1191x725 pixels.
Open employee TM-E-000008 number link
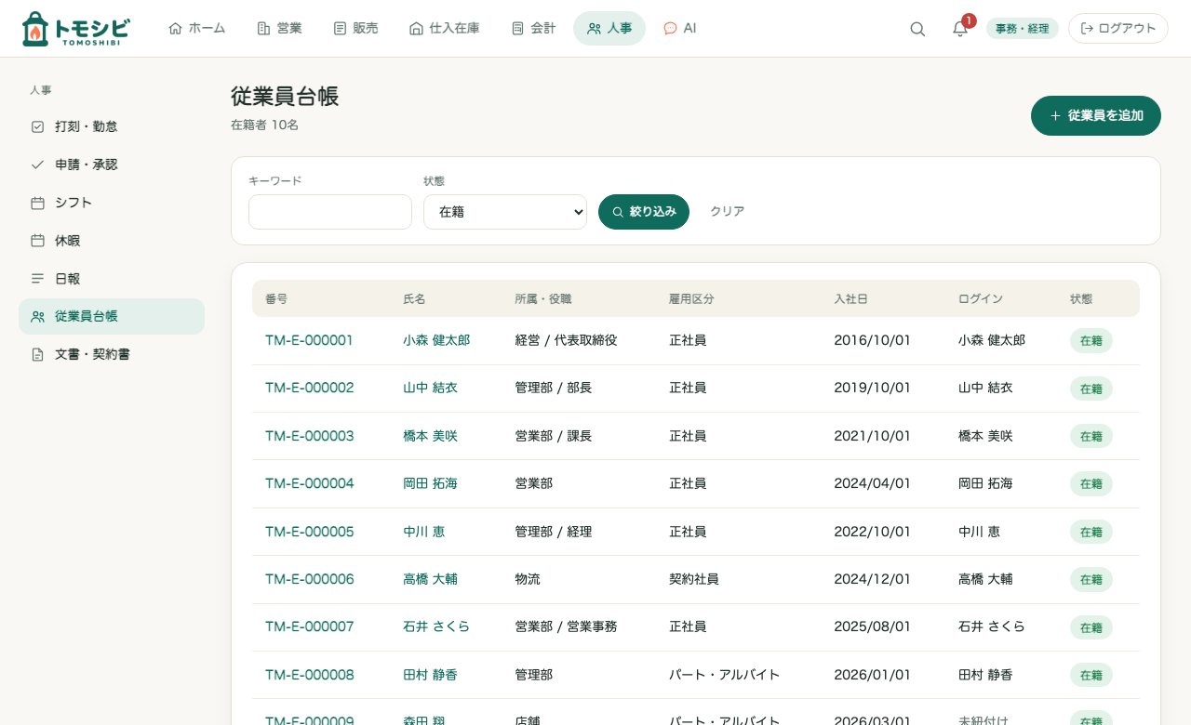click(310, 675)
